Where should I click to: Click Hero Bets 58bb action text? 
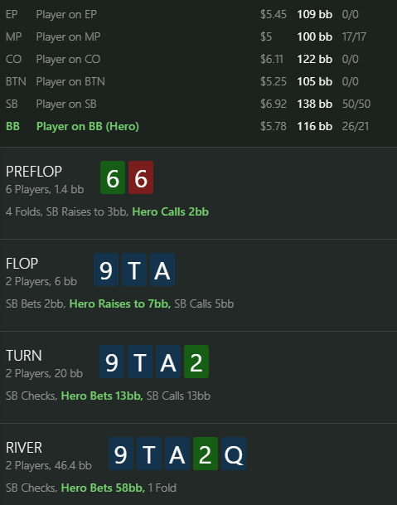(x=103, y=488)
